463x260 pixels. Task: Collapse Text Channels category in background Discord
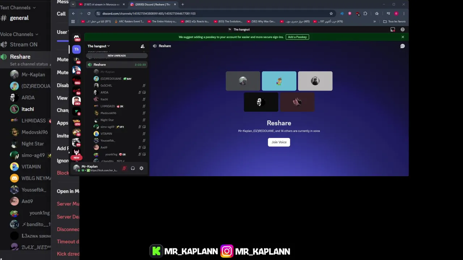coord(18,8)
